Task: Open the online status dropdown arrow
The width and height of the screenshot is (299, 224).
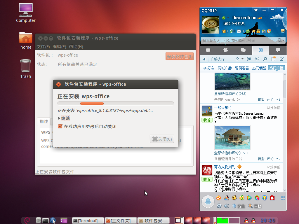Action: (x=228, y=18)
